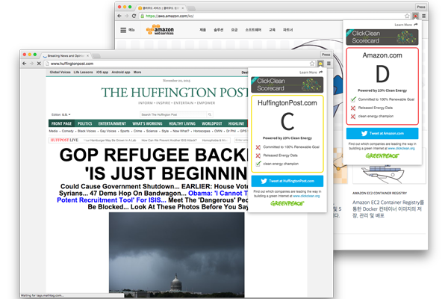
Task: Click in the Search The Huffington Post field
Action: [x=173, y=114]
